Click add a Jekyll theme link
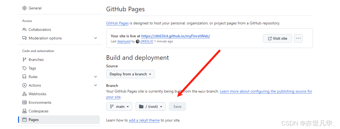Screen dimensions: 340x129 (144, 120)
